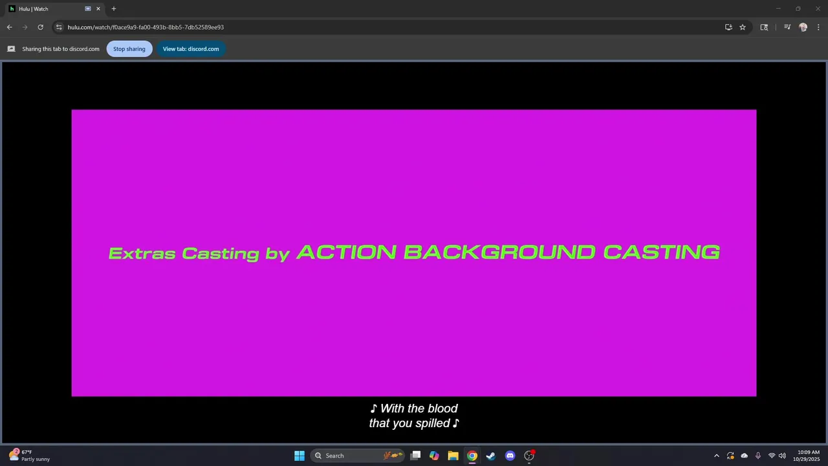Open clock and date 10:09 AM
This screenshot has height=466, width=828.
(x=808, y=456)
